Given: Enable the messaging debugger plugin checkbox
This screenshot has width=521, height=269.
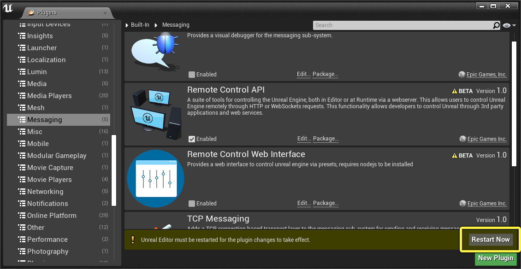Looking at the screenshot, I should tap(192, 75).
